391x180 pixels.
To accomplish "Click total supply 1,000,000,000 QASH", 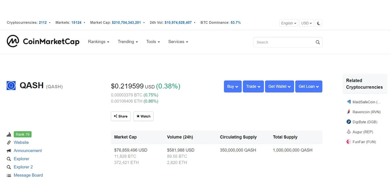I will click(x=293, y=150).
